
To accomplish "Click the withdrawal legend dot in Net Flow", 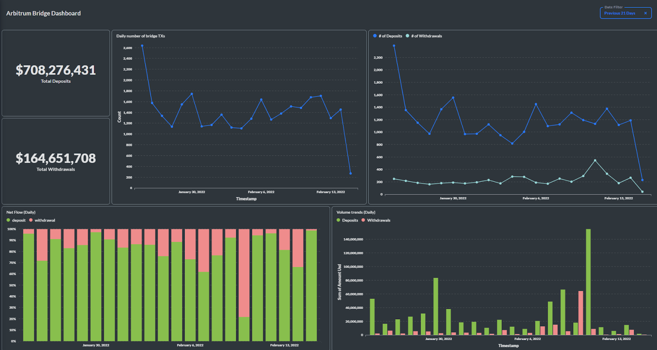I will tap(31, 220).
